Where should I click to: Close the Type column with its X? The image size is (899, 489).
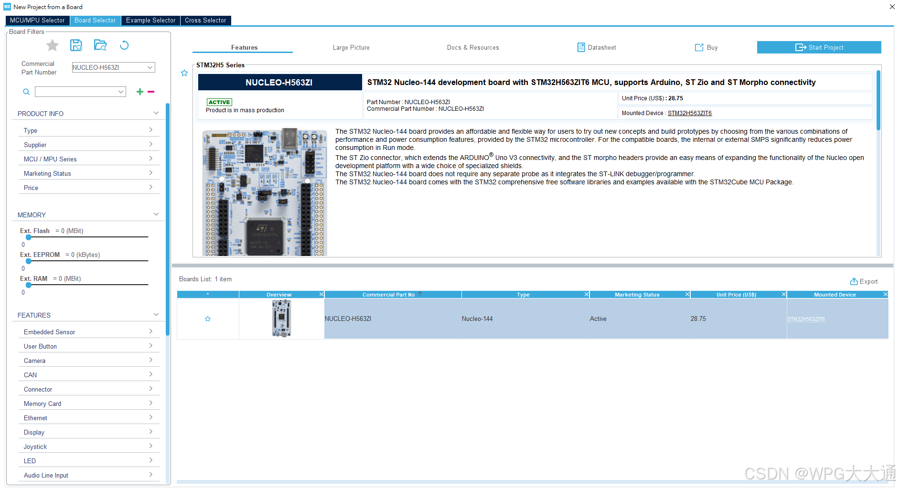point(587,294)
